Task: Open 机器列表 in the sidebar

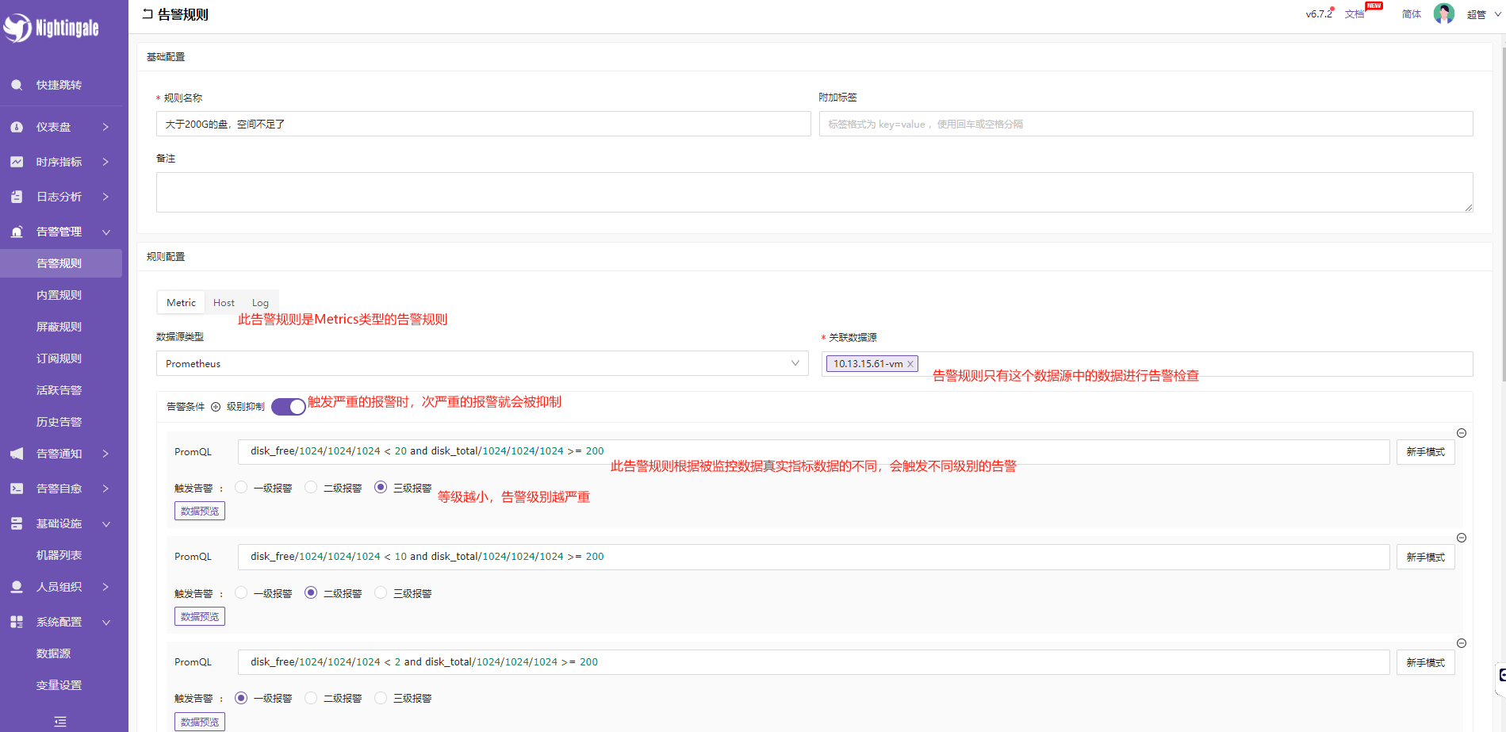Action: coord(61,555)
